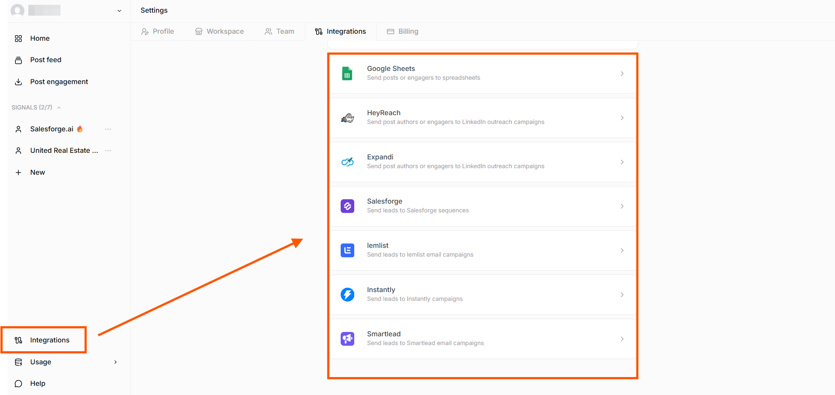Click the Salesforge.ai person icon
The width and height of the screenshot is (835, 395).
18,129
